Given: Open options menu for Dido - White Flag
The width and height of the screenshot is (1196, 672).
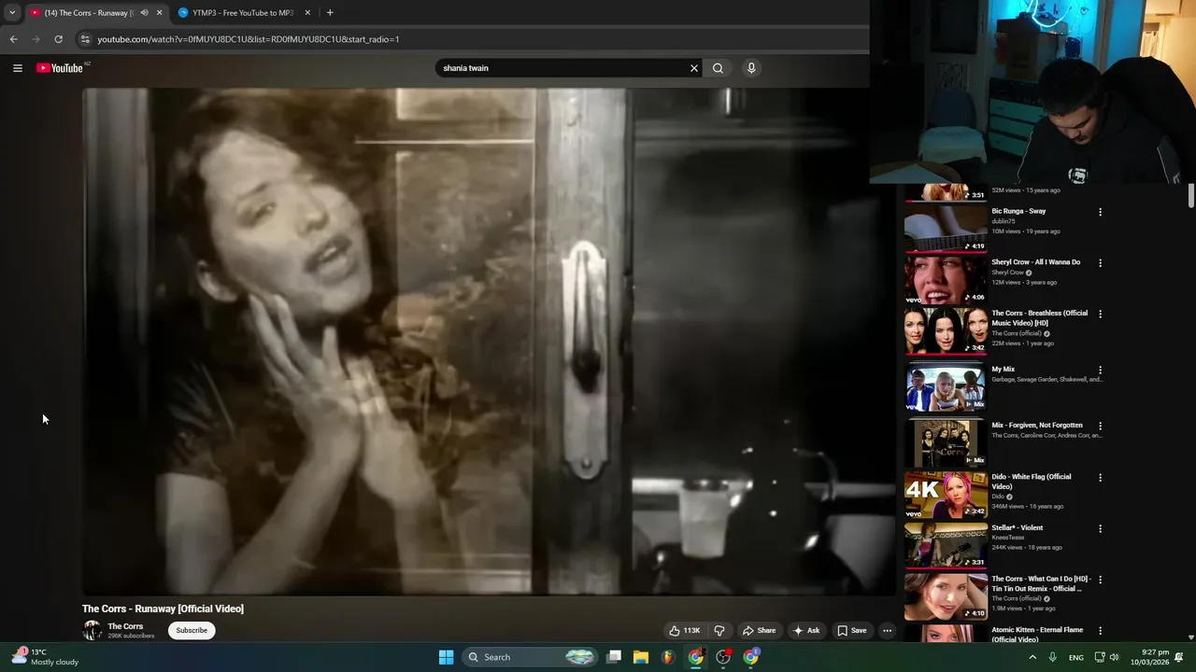Looking at the screenshot, I should pyautogui.click(x=1100, y=478).
